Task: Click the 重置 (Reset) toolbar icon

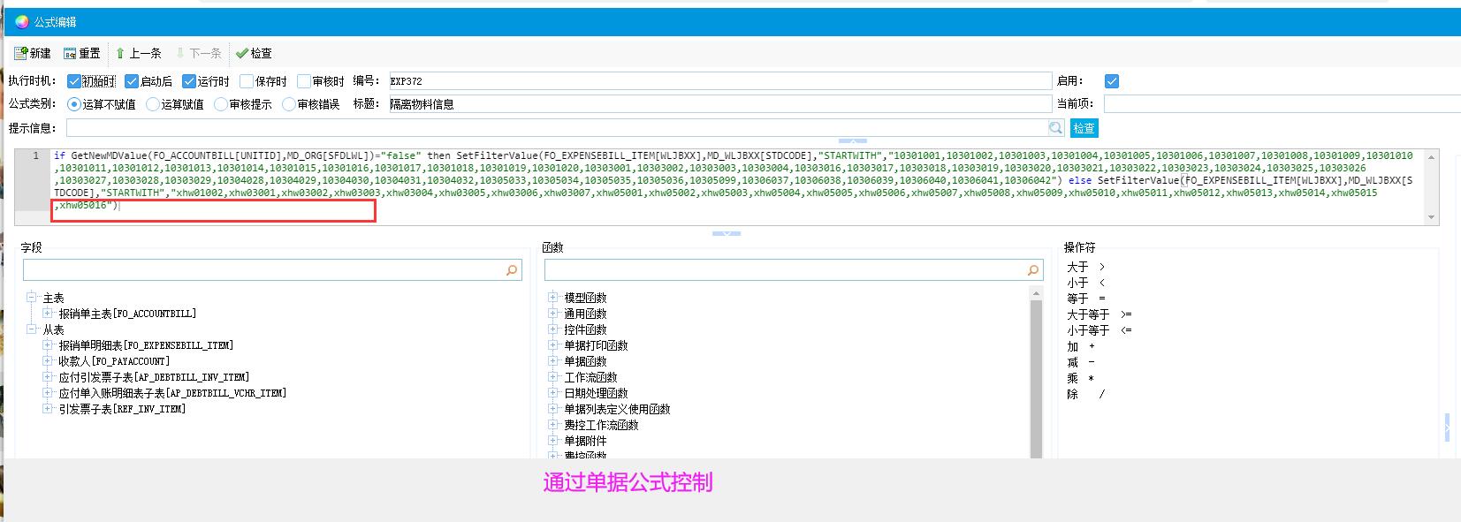Action: (x=71, y=54)
